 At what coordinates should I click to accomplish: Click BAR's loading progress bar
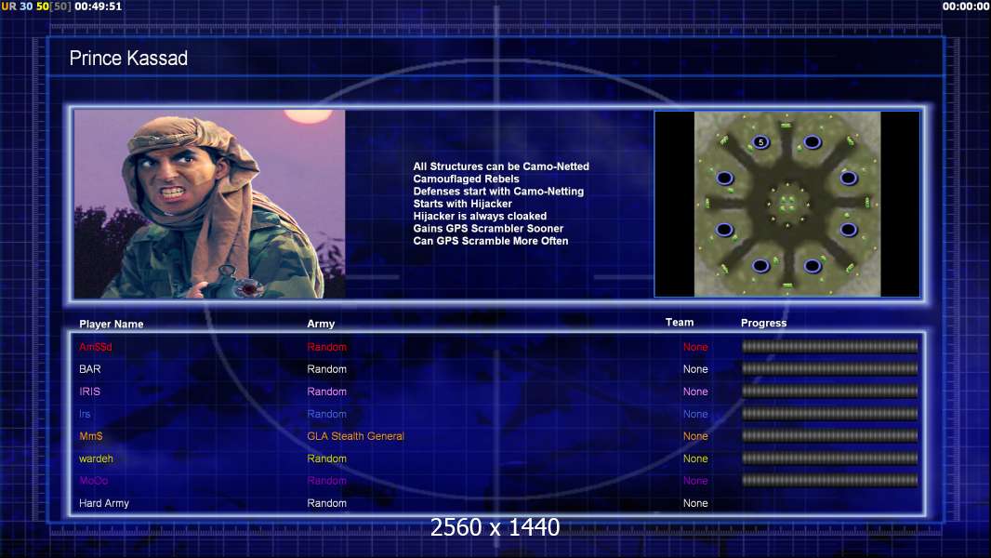coord(830,368)
